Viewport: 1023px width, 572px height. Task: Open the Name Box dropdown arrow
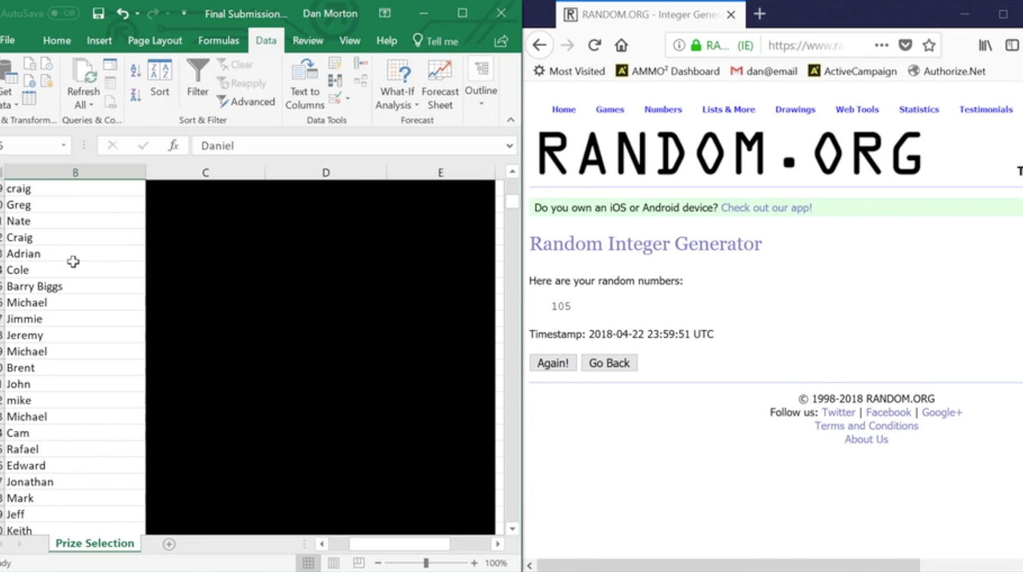coord(63,146)
